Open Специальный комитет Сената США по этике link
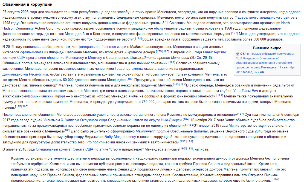This screenshot has width=304, height=182. pos(72,149)
